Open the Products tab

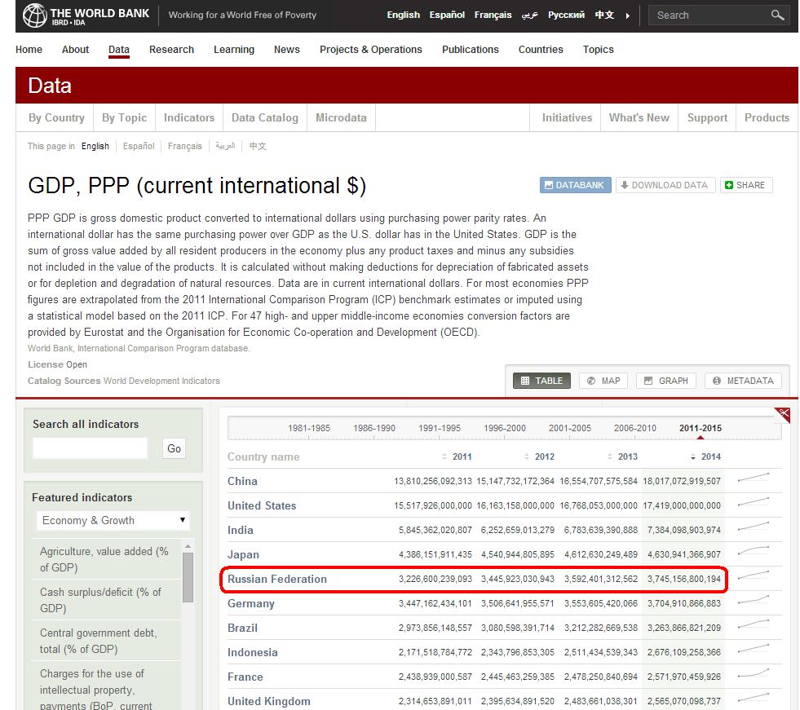click(767, 118)
